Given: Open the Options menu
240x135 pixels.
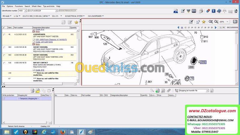Looking at the screenshot, I should pos(10,6).
